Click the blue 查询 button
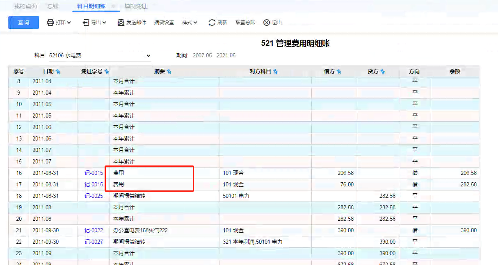Screen dimensions: 498x265 (x=23, y=23)
